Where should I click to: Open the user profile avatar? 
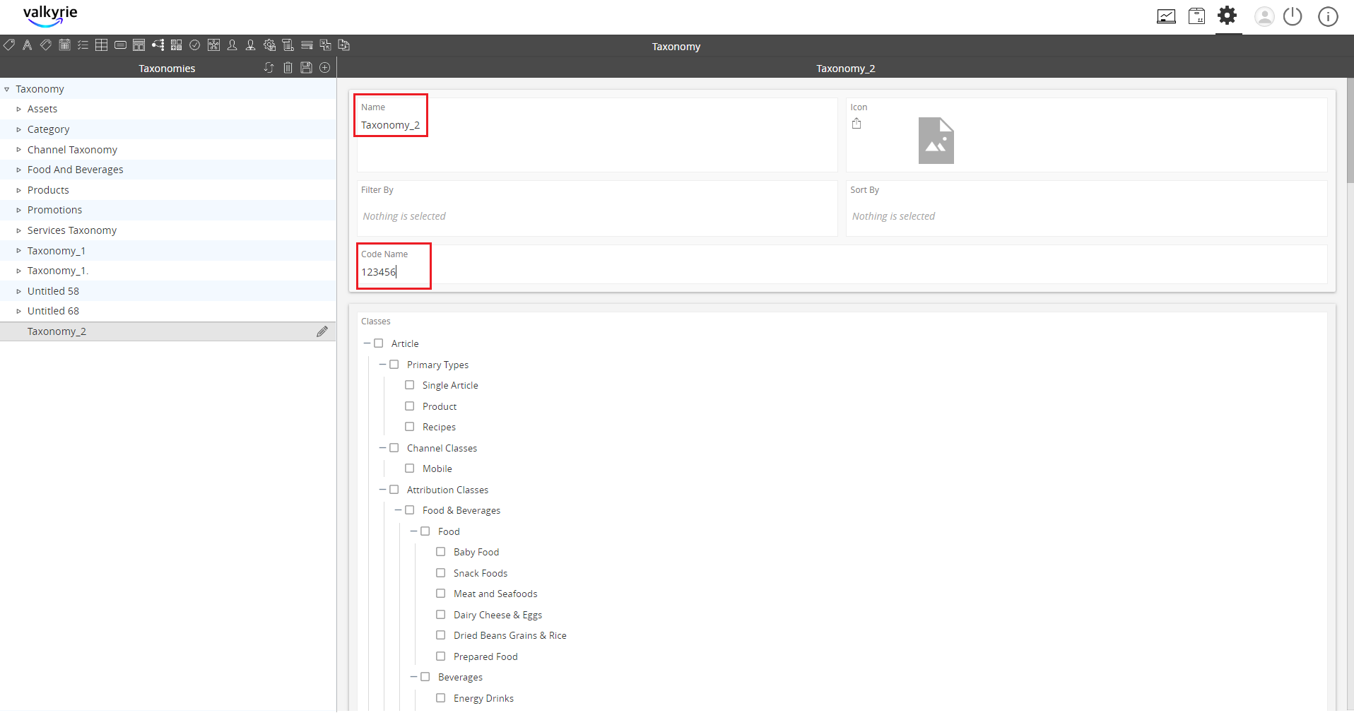(x=1264, y=16)
